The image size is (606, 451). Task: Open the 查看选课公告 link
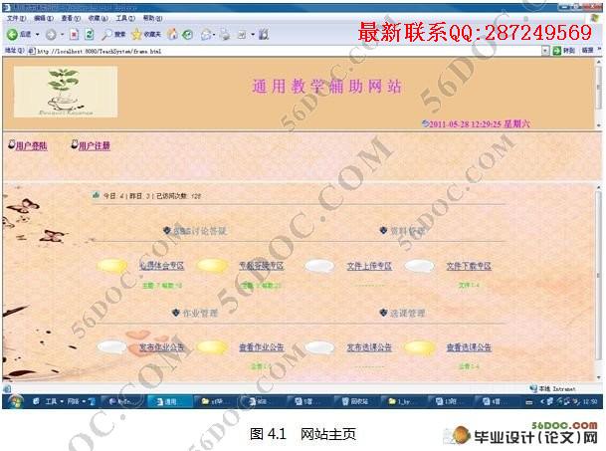(469, 347)
